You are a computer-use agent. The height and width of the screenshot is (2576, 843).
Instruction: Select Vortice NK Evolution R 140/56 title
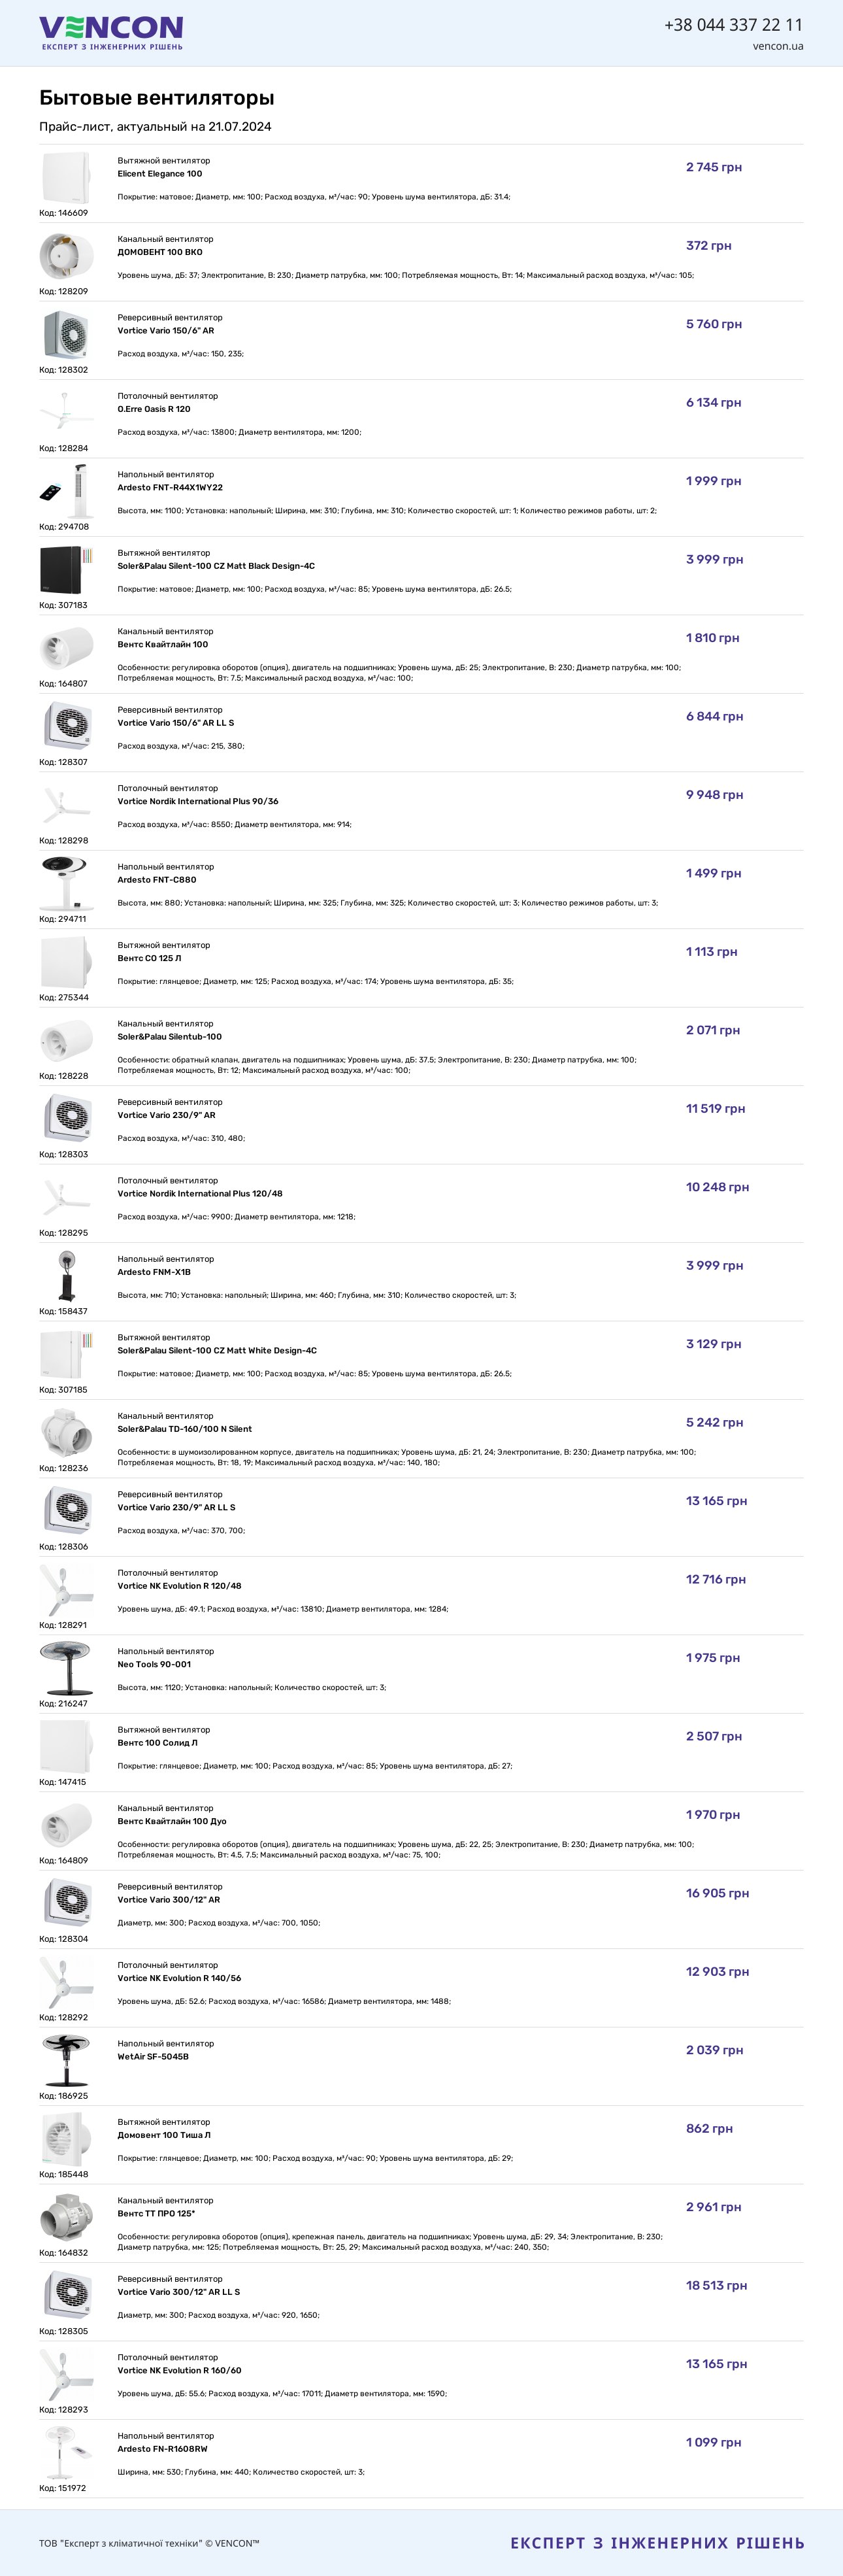pos(179,1978)
